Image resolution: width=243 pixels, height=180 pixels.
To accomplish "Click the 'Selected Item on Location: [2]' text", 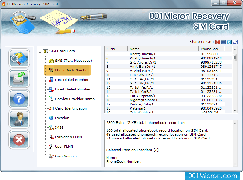I will coord(132,150).
